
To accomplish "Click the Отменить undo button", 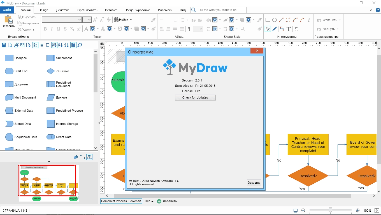I will click(x=327, y=20).
